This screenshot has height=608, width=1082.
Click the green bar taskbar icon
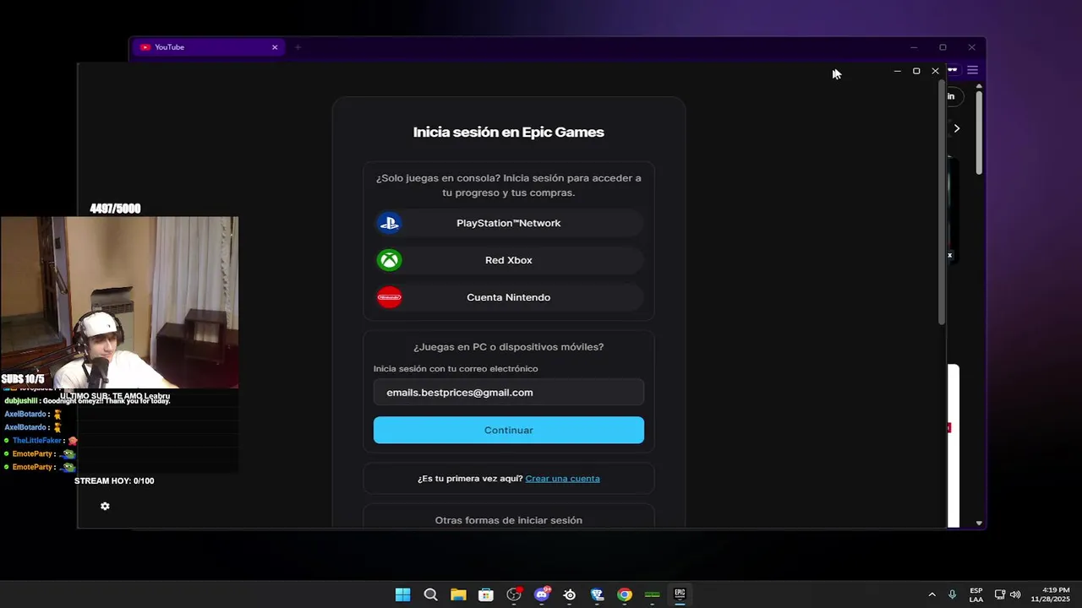pos(652,594)
